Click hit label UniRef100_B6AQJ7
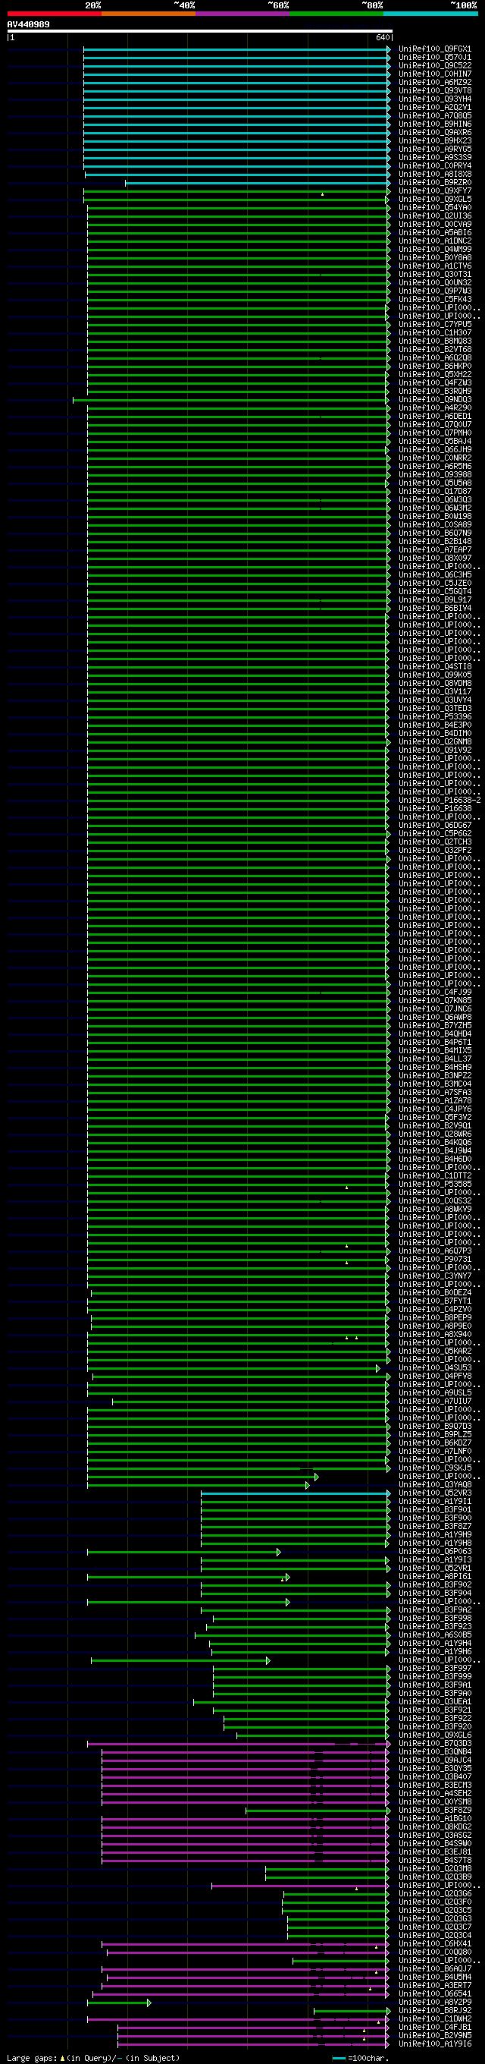Image resolution: width=485 pixels, height=2064 pixels. (436, 1968)
